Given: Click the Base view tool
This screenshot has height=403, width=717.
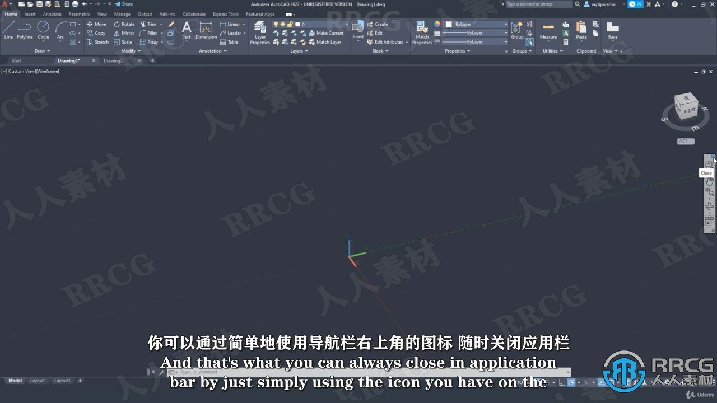Looking at the screenshot, I should (613, 30).
